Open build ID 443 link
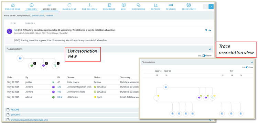This screenshot has width=258, height=123. (x=59, y=92)
